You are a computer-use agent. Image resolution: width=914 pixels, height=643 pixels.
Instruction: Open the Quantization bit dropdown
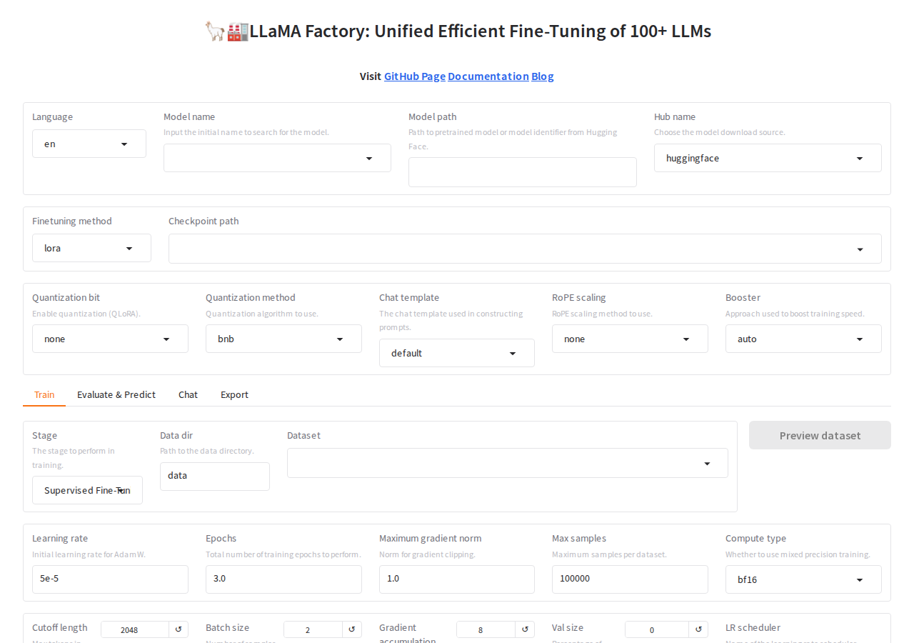pos(110,339)
